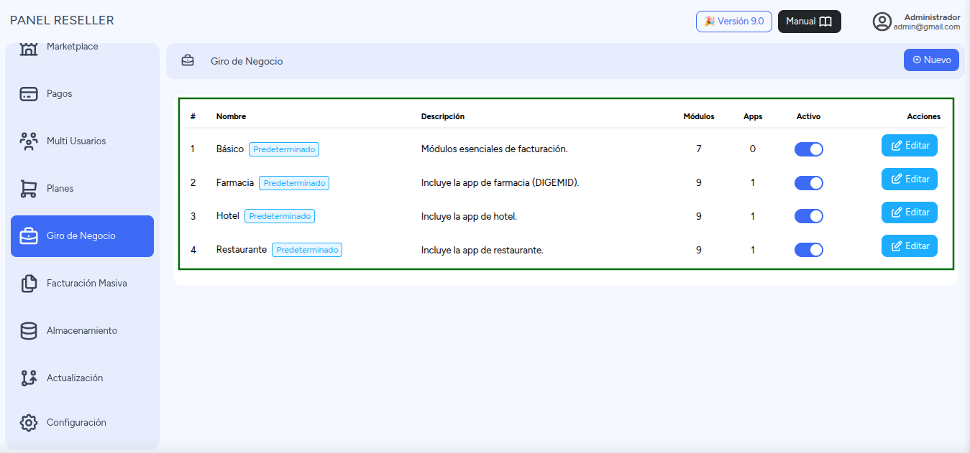Open the Manual book button

point(809,22)
